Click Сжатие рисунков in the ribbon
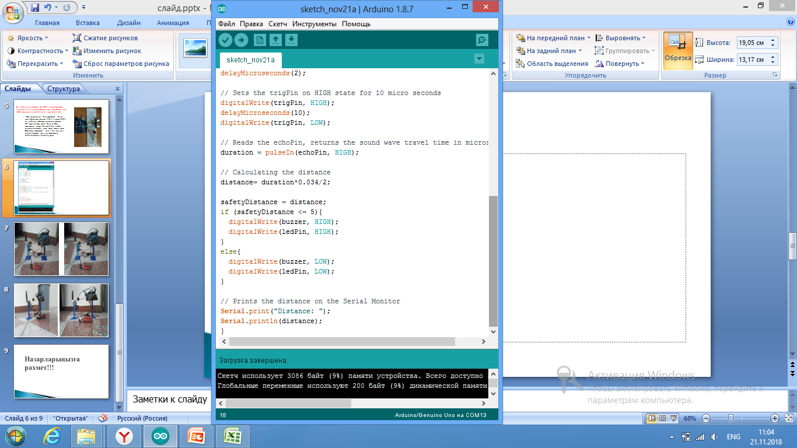This screenshot has height=448, width=797. 106,38
